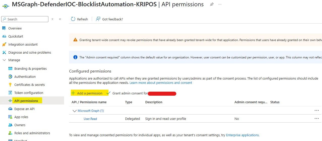The height and width of the screenshot is (141, 322).
Task: Select Branding & properties
Action: 31,68
